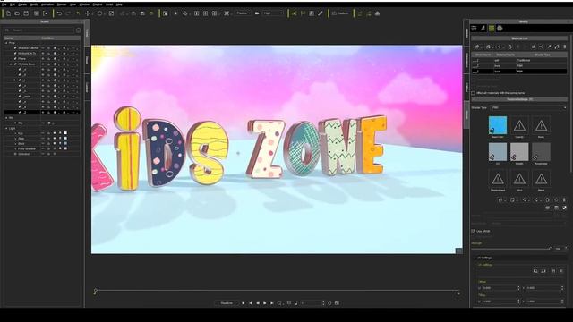Click the Realtime playback mode button
Viewport: 573px width, 322px height.
[227, 303]
